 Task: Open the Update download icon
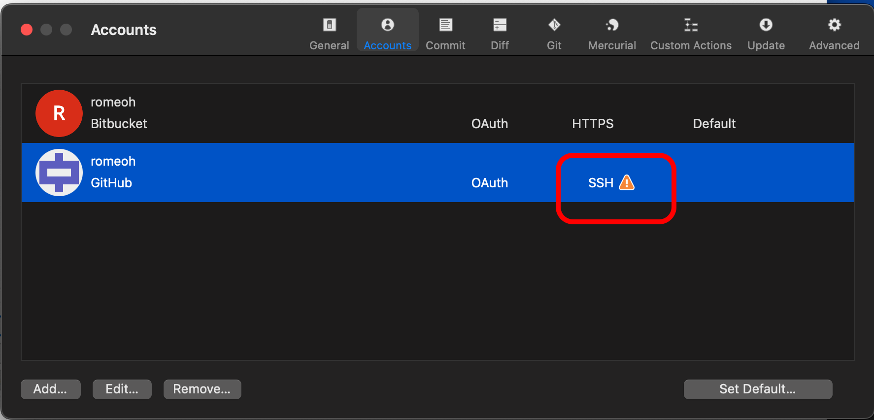pos(766,25)
